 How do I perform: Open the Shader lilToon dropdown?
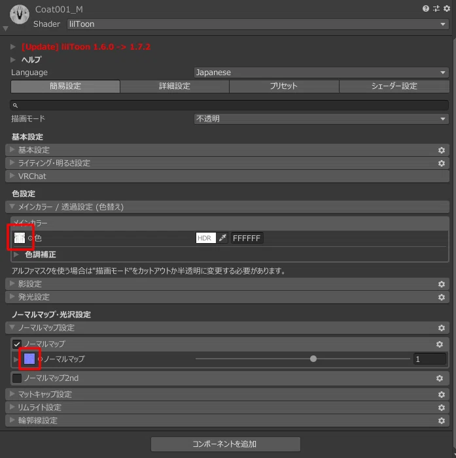coord(258,24)
